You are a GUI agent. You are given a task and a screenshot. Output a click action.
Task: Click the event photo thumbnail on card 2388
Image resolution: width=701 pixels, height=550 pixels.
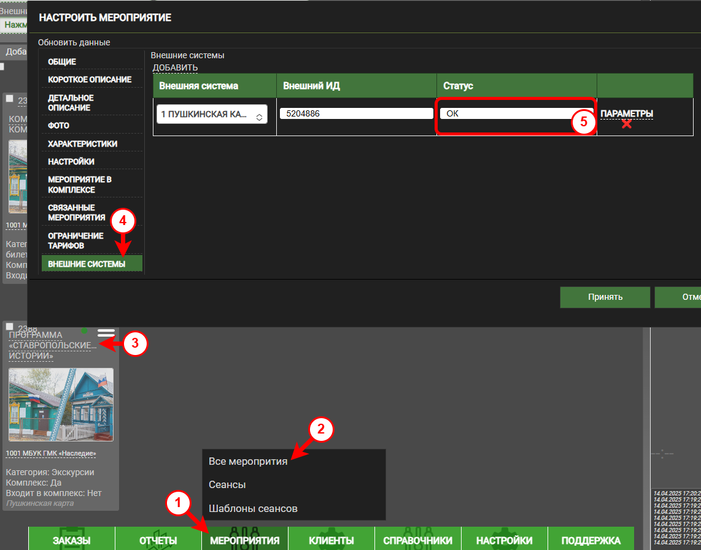tap(61, 405)
